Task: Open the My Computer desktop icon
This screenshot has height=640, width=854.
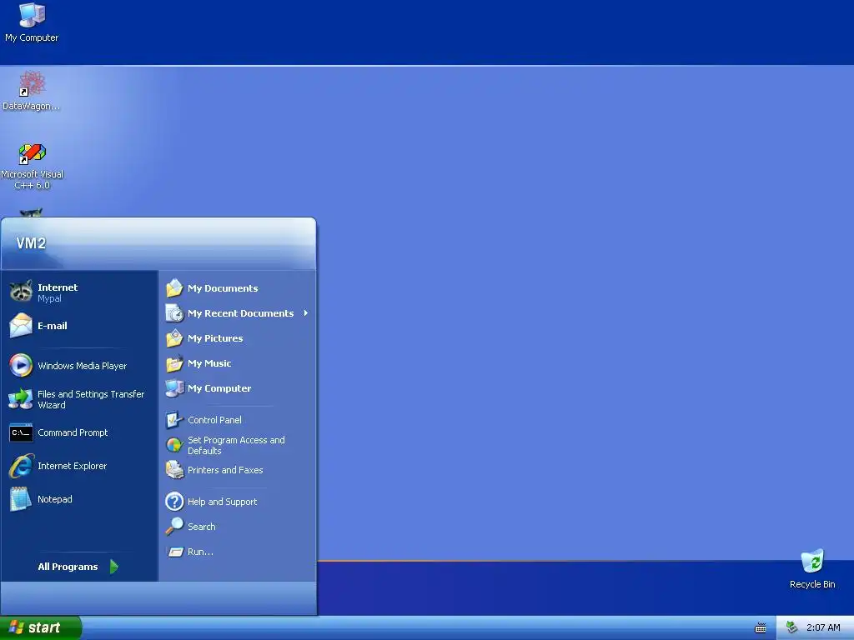Action: 33,15
